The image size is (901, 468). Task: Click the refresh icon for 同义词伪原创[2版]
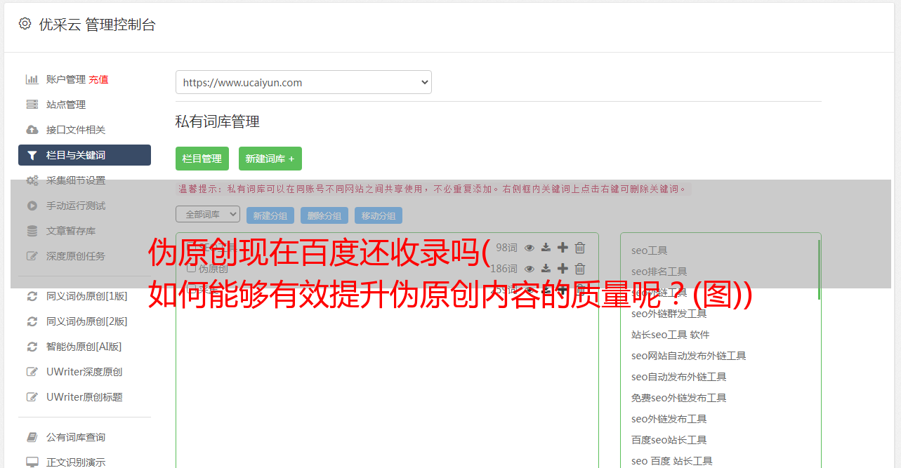pos(32,321)
